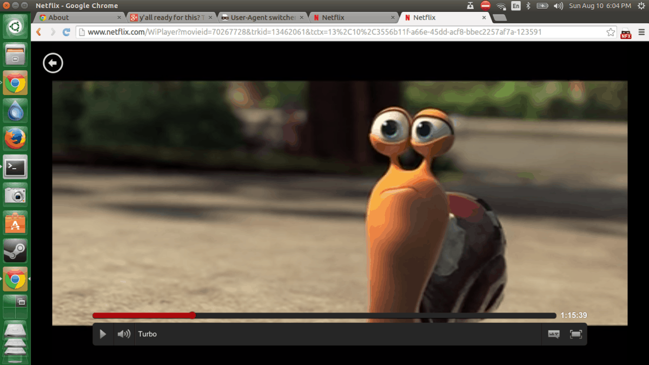Open the power cog session menu
649x365 pixels.
[x=640, y=6]
